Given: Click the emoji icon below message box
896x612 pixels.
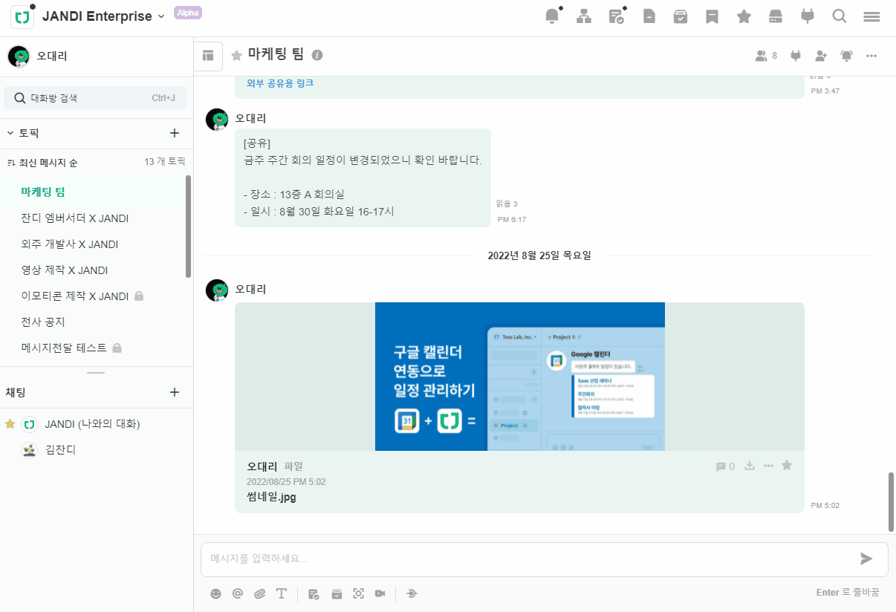Looking at the screenshot, I should tap(216, 593).
